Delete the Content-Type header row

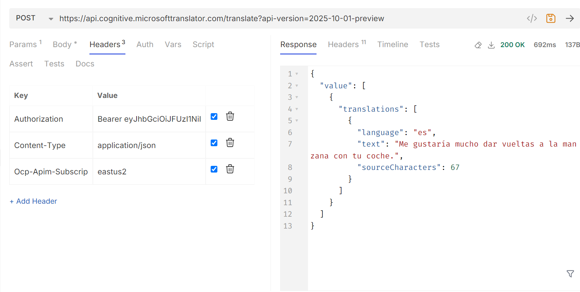230,142
